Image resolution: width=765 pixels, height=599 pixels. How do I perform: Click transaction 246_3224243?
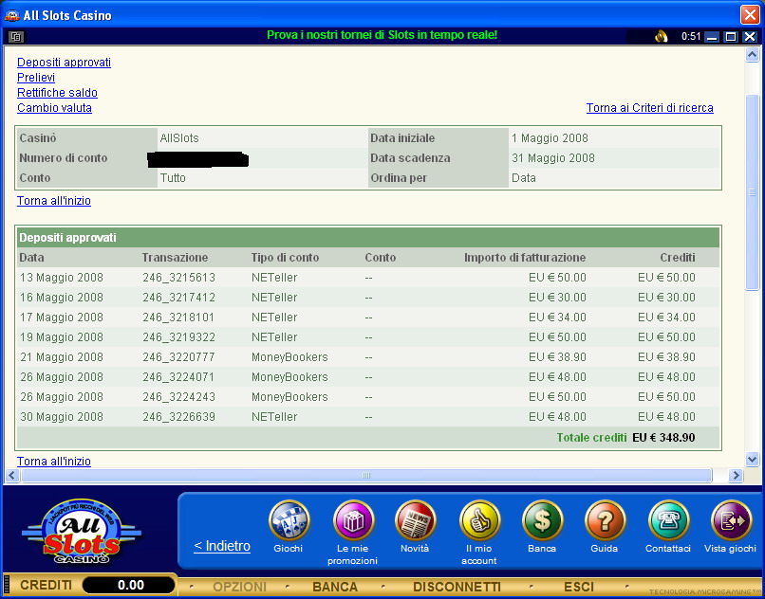click(x=178, y=397)
